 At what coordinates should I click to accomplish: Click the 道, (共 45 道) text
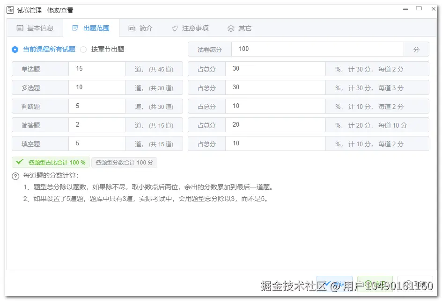click(154, 69)
